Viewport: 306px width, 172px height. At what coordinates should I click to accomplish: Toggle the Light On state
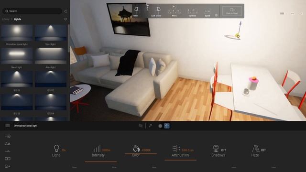[64, 150]
